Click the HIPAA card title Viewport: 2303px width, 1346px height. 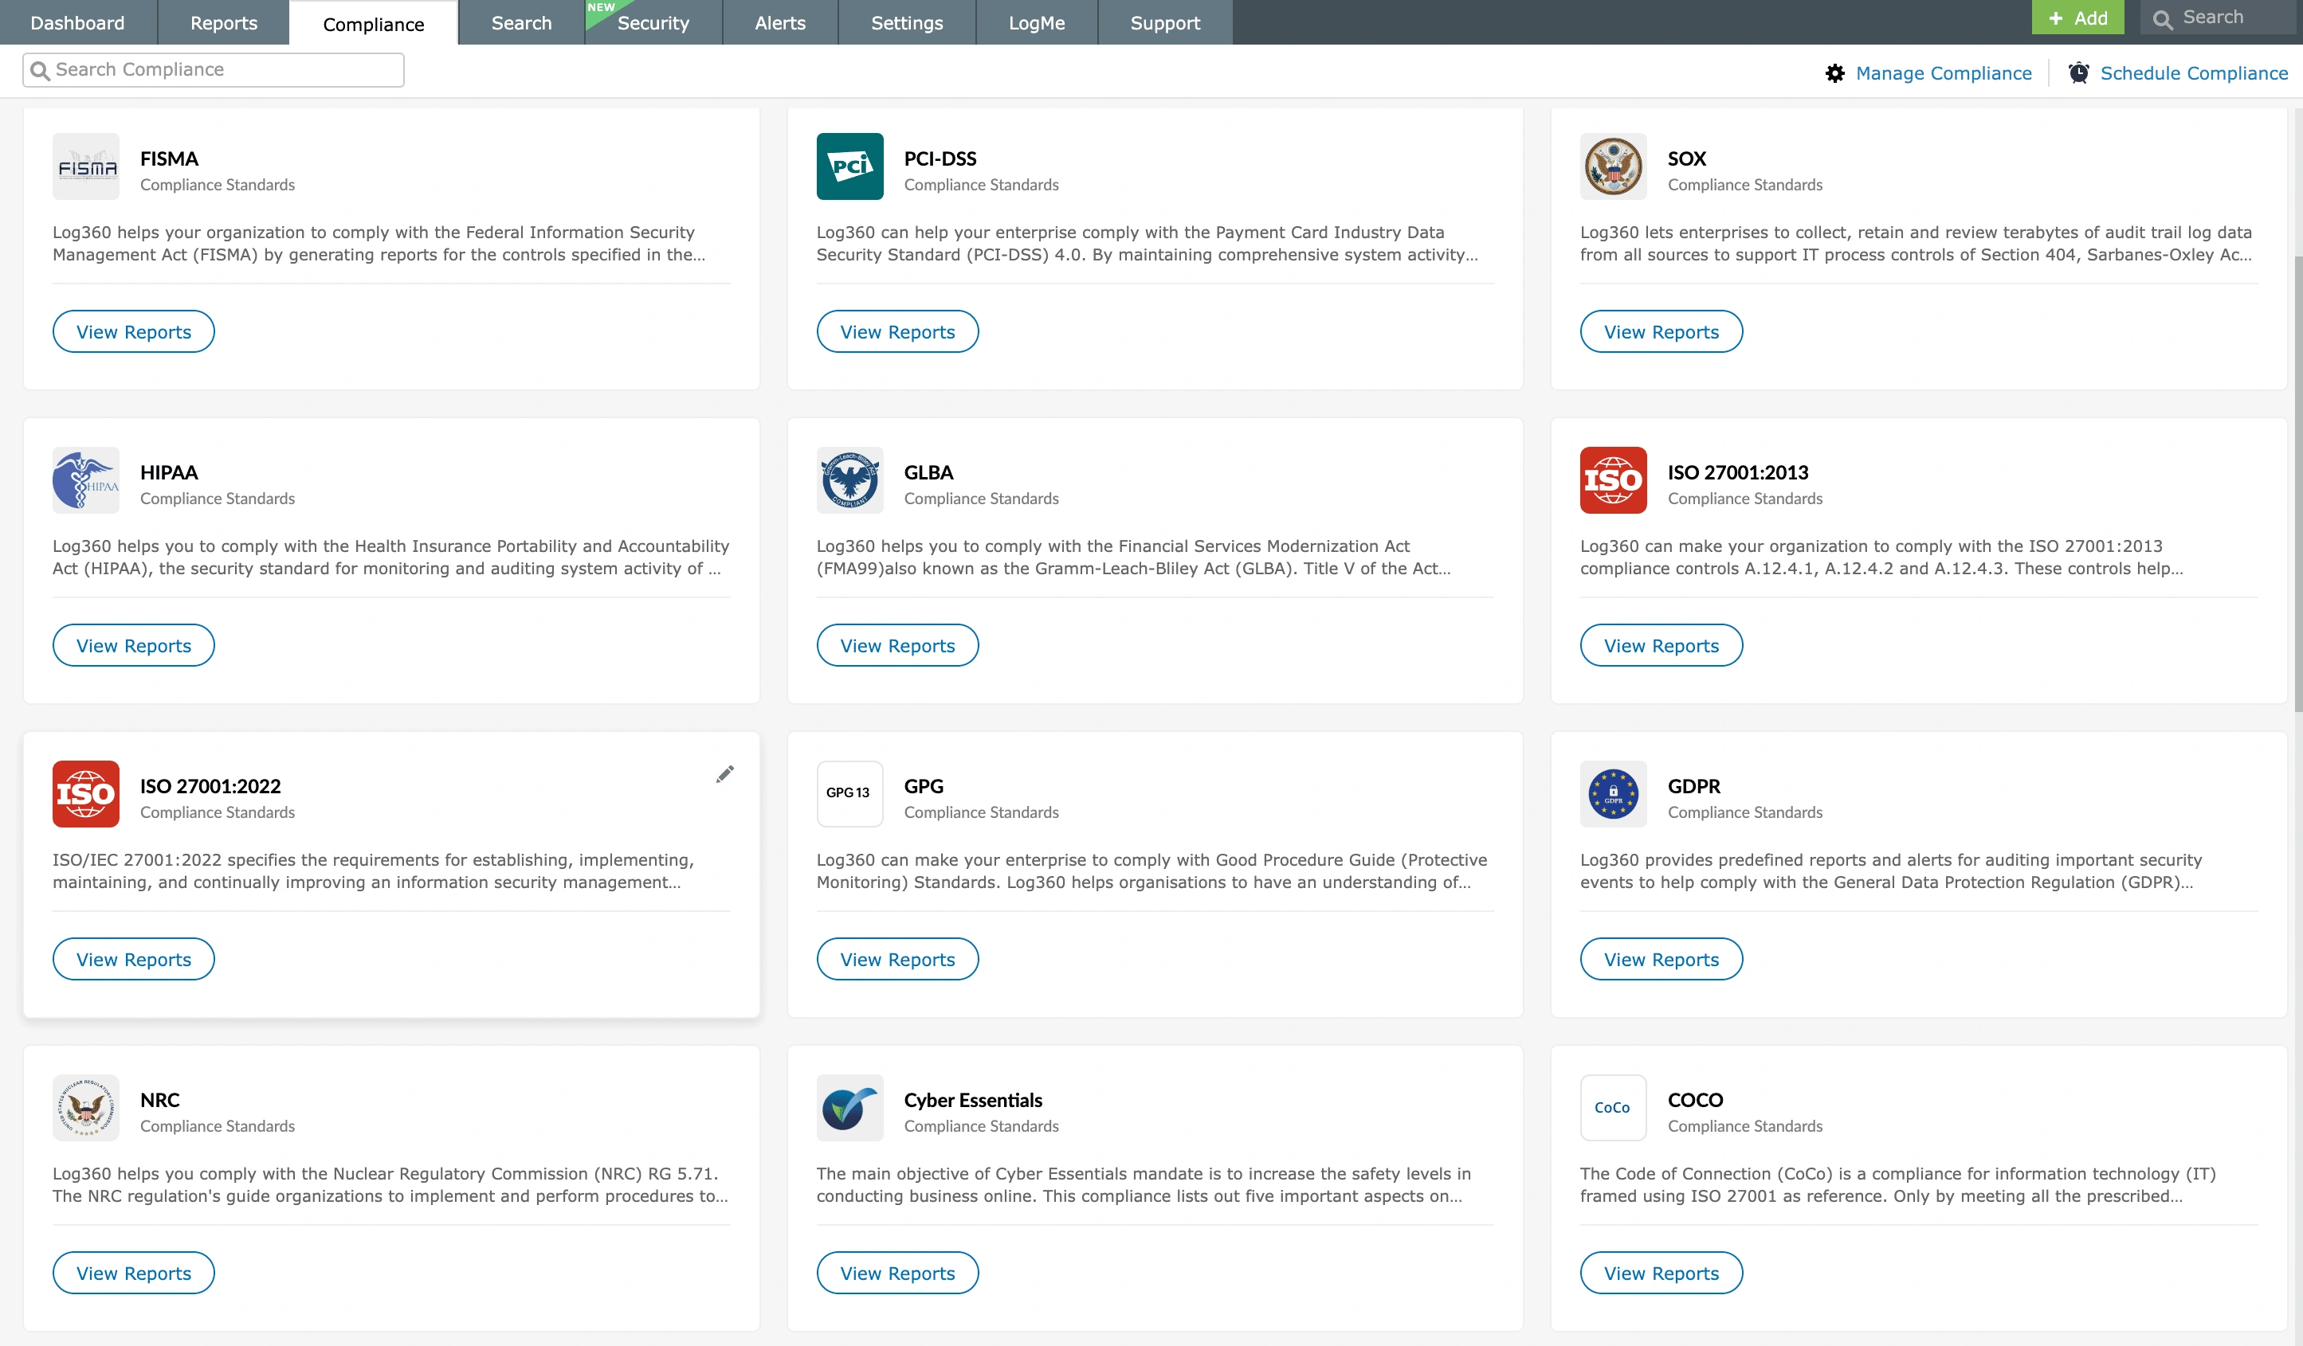coord(169,473)
